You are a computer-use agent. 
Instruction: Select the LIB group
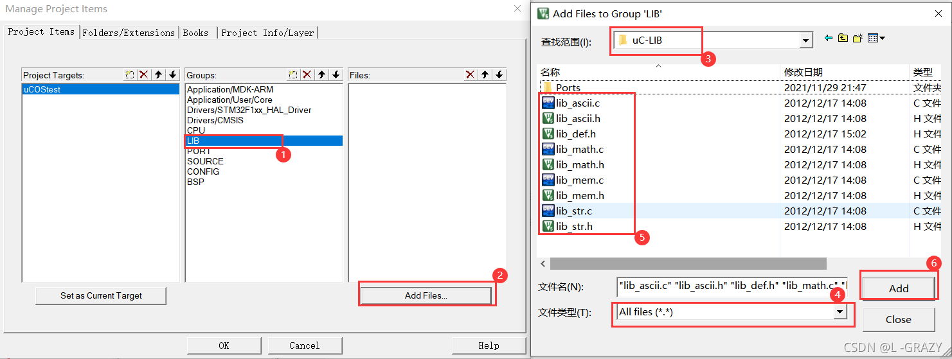pos(264,141)
